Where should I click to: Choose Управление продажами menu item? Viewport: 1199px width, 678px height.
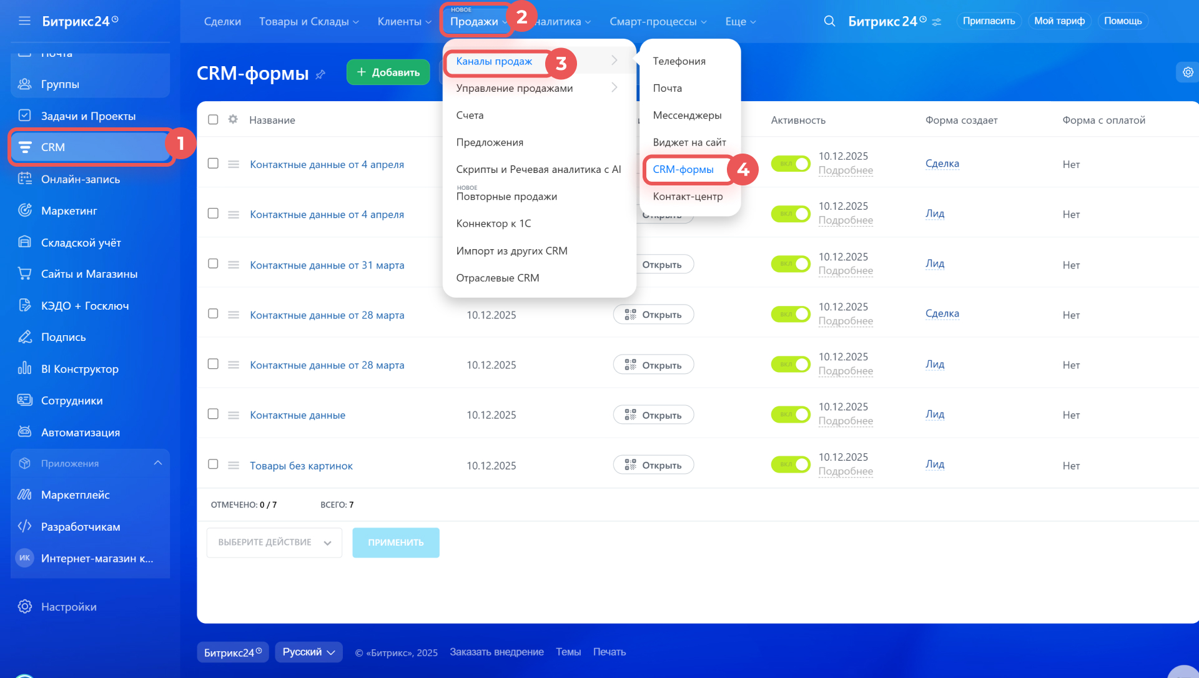pyautogui.click(x=515, y=88)
